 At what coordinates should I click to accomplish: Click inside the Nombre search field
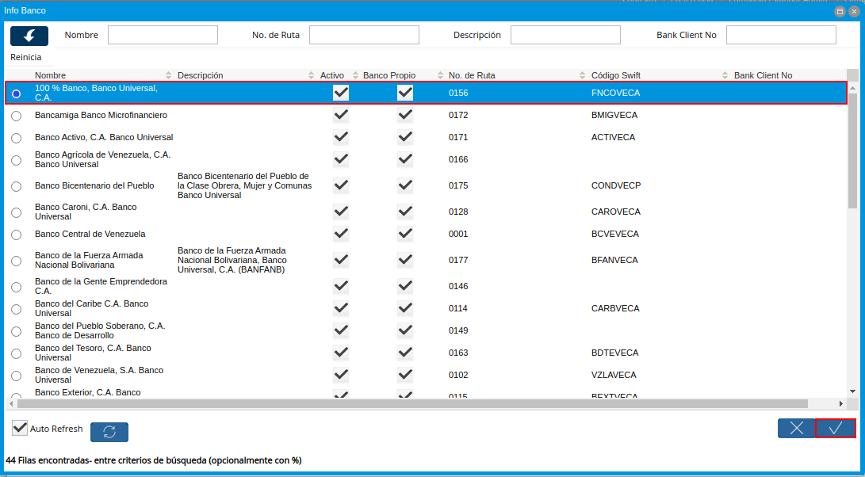[163, 35]
